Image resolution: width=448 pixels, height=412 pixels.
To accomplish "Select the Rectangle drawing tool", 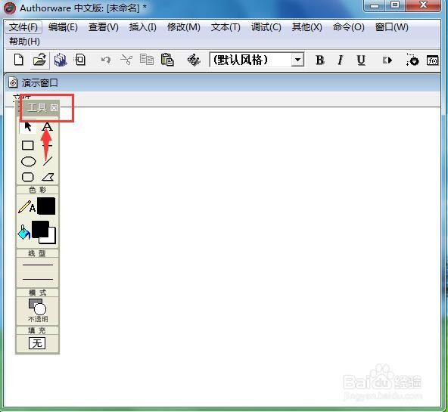I will point(28,145).
